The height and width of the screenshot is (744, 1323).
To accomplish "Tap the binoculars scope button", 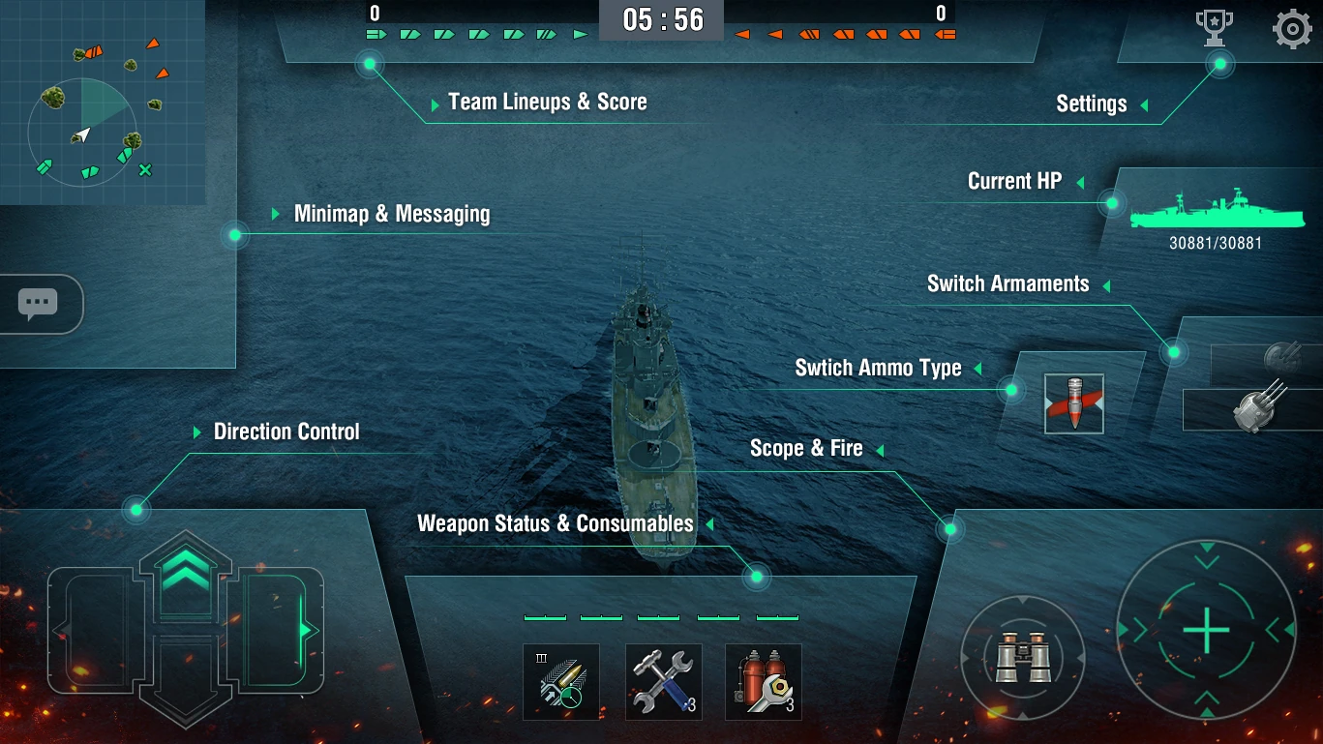I will point(1023,657).
